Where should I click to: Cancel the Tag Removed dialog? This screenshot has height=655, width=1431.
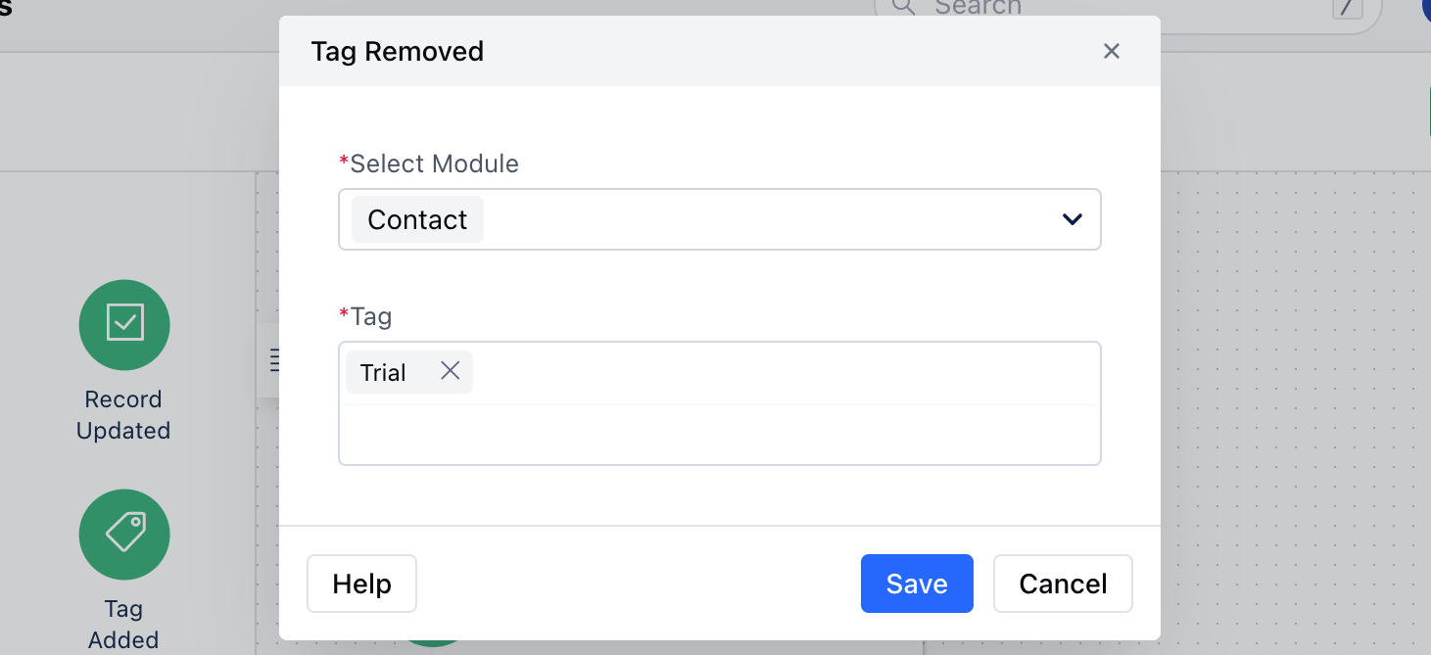(1063, 584)
